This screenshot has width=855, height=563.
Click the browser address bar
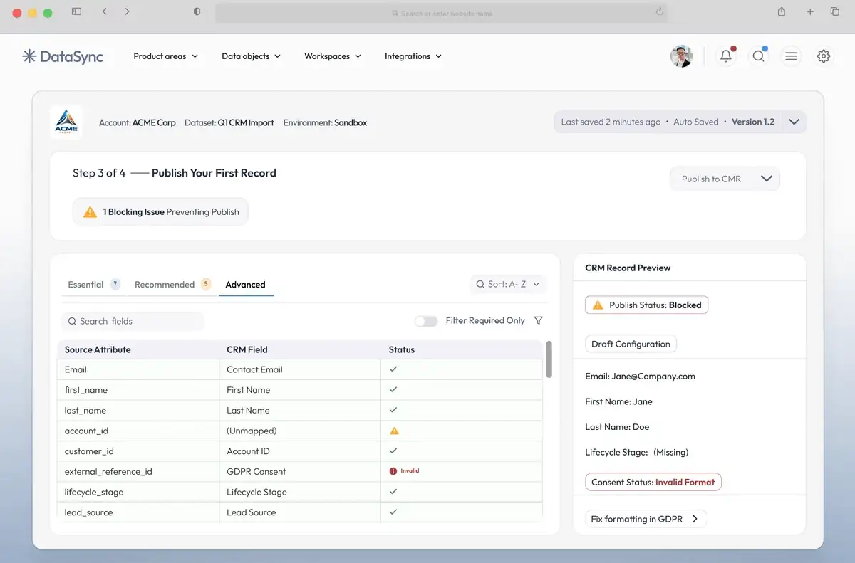tap(442, 13)
